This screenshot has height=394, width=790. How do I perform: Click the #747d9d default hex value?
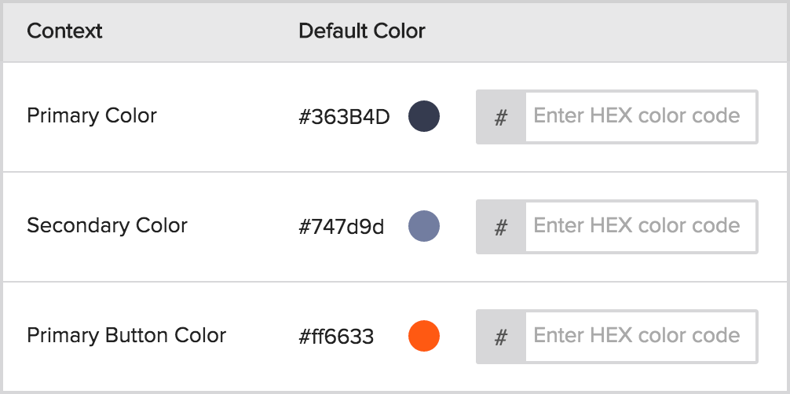tap(341, 227)
